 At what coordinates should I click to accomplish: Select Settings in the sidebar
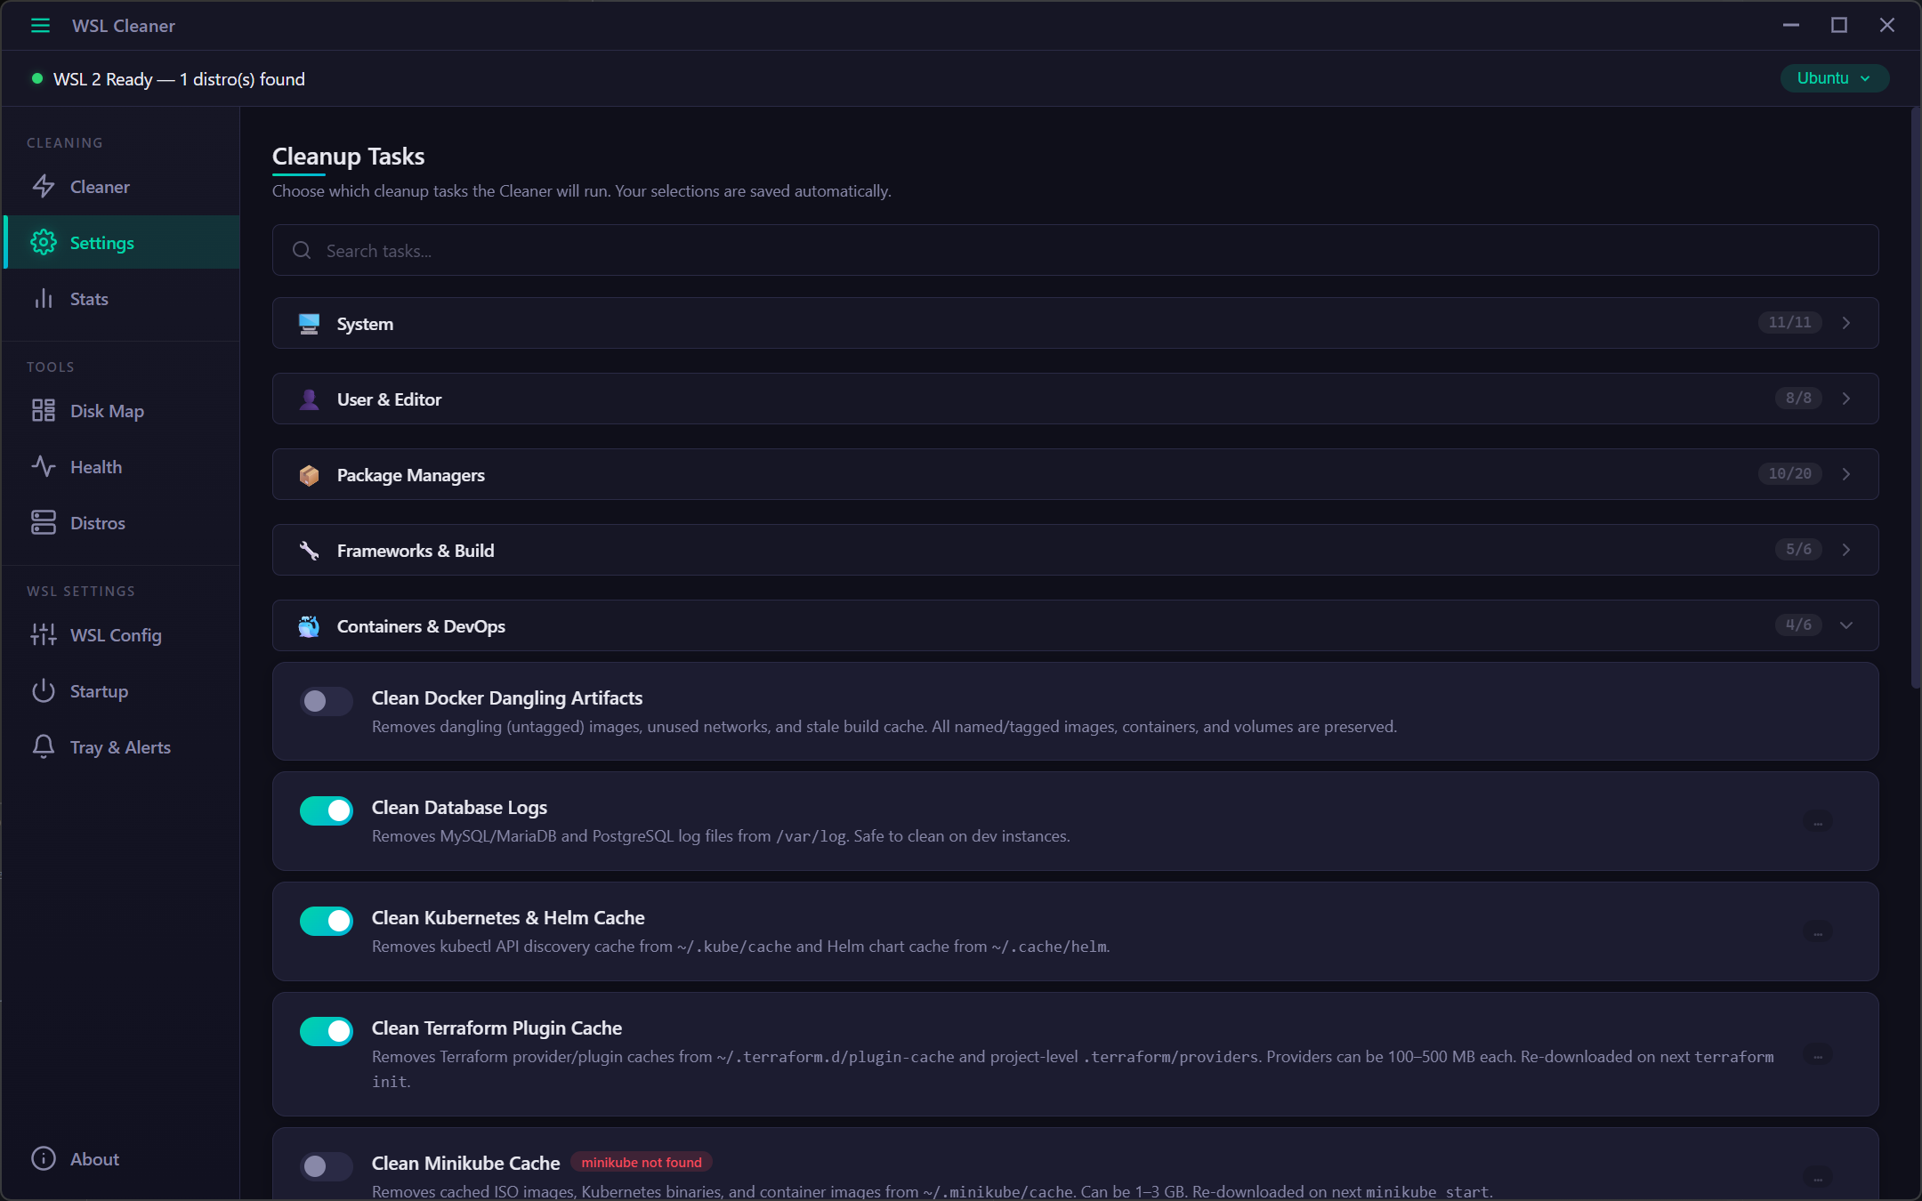tap(101, 243)
